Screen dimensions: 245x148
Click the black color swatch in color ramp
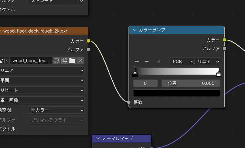click(x=176, y=93)
